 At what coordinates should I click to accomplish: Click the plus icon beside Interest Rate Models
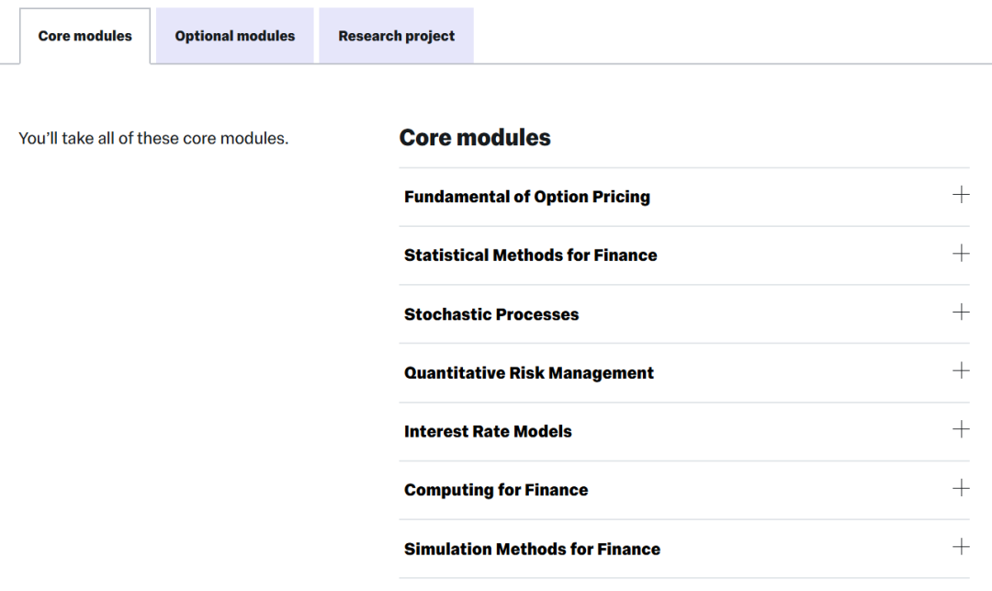[961, 430]
